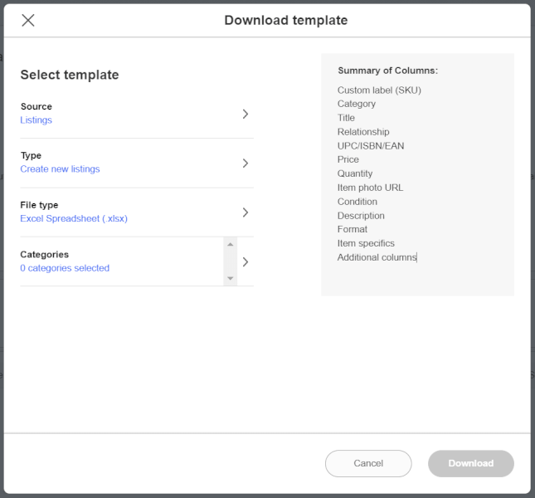
Task: Click Custom label (SKU) in summary list
Action: click(379, 90)
